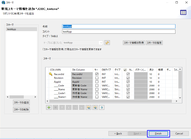Click the 更新者 Code Db Column cell
Screen dimensions: 191x139
coord(82,85)
